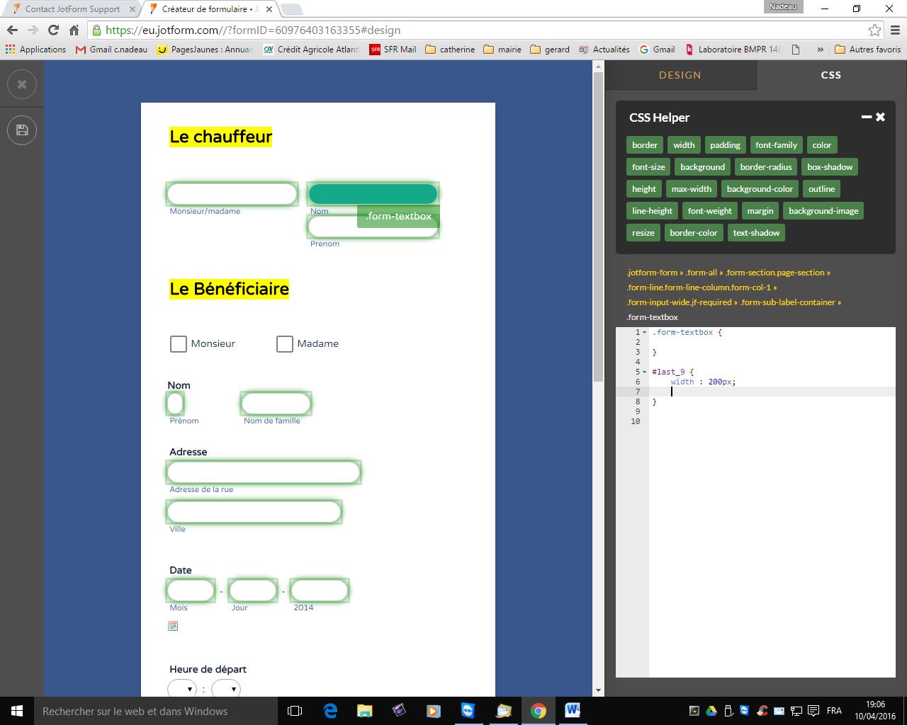Toggle the bookmark star in the address bar
This screenshot has height=725, width=907.
click(876, 30)
